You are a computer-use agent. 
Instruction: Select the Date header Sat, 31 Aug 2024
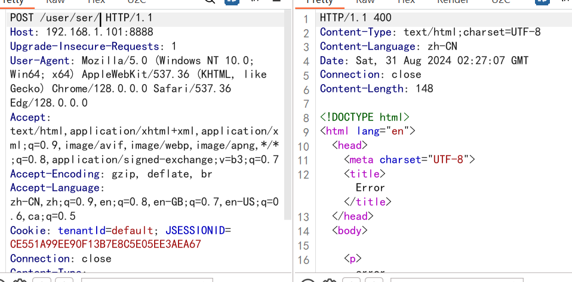tap(425, 60)
